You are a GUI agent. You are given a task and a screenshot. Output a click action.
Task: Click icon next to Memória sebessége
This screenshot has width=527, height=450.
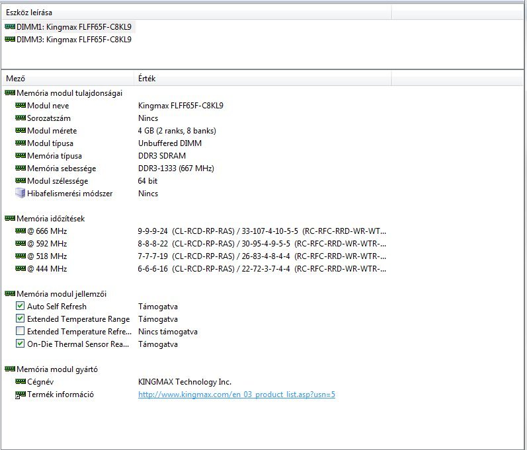tap(20, 168)
